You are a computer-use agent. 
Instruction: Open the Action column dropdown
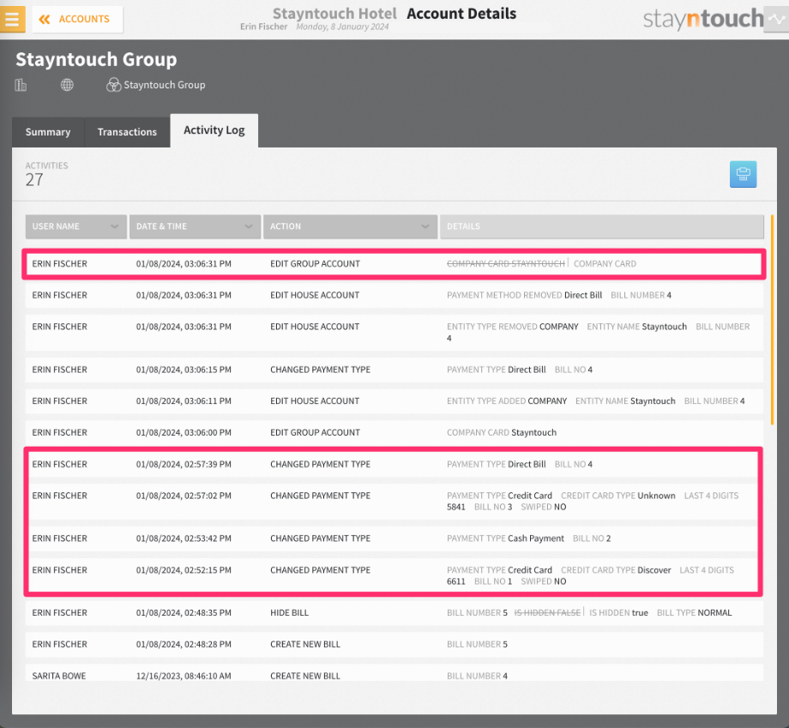(x=350, y=226)
